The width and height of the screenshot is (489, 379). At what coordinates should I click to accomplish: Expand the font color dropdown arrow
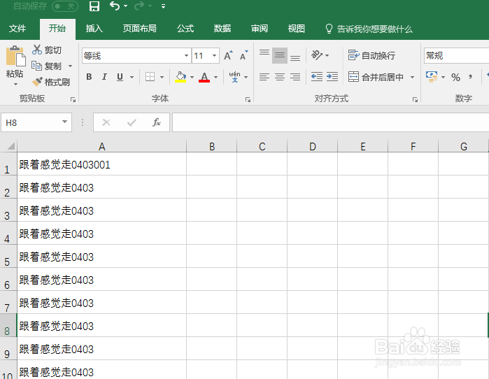coord(215,77)
